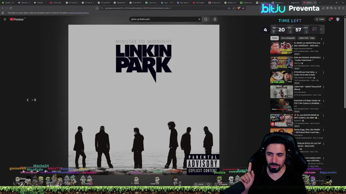This screenshot has height=194, width=346.
Task: Dislike the video with thumbs down
Action: coord(208,185)
